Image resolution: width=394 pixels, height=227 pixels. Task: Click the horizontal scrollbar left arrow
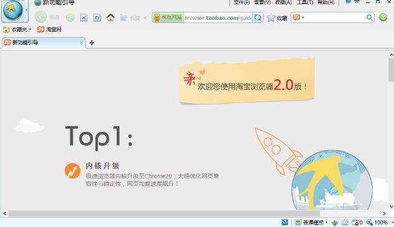point(4,214)
